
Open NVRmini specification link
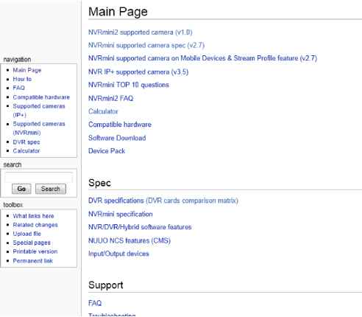pyautogui.click(x=121, y=214)
